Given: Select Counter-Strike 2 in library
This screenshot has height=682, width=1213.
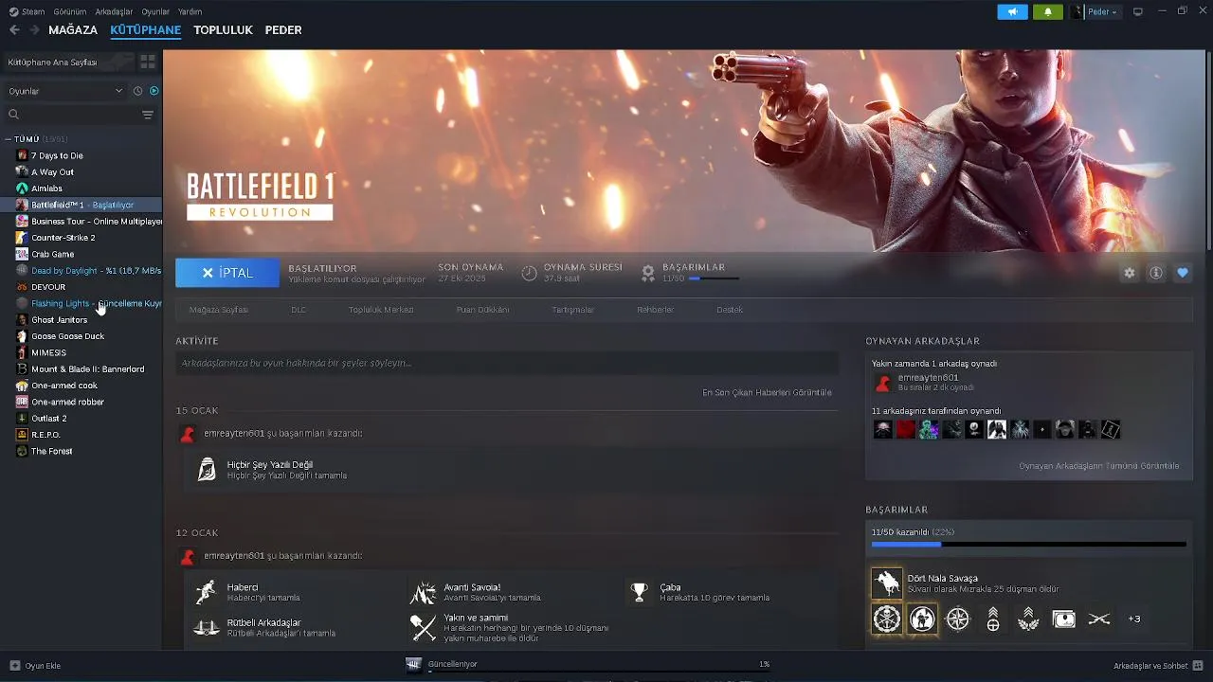Looking at the screenshot, I should [x=81, y=238].
